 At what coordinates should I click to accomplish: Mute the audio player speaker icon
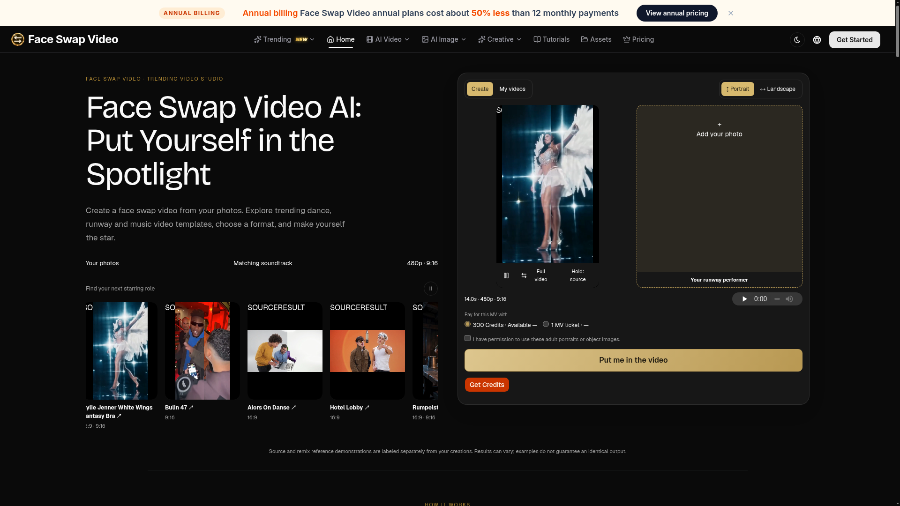(x=789, y=299)
